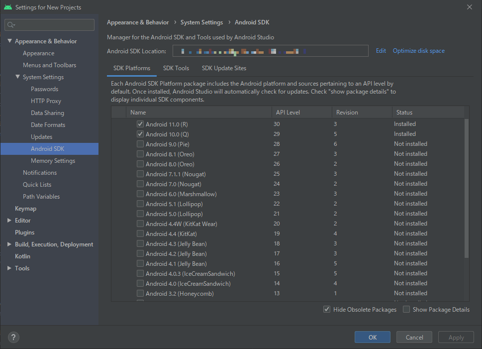Image resolution: width=482 pixels, height=349 pixels.
Task: Select Android SDK in settings tree
Action: click(x=49, y=149)
